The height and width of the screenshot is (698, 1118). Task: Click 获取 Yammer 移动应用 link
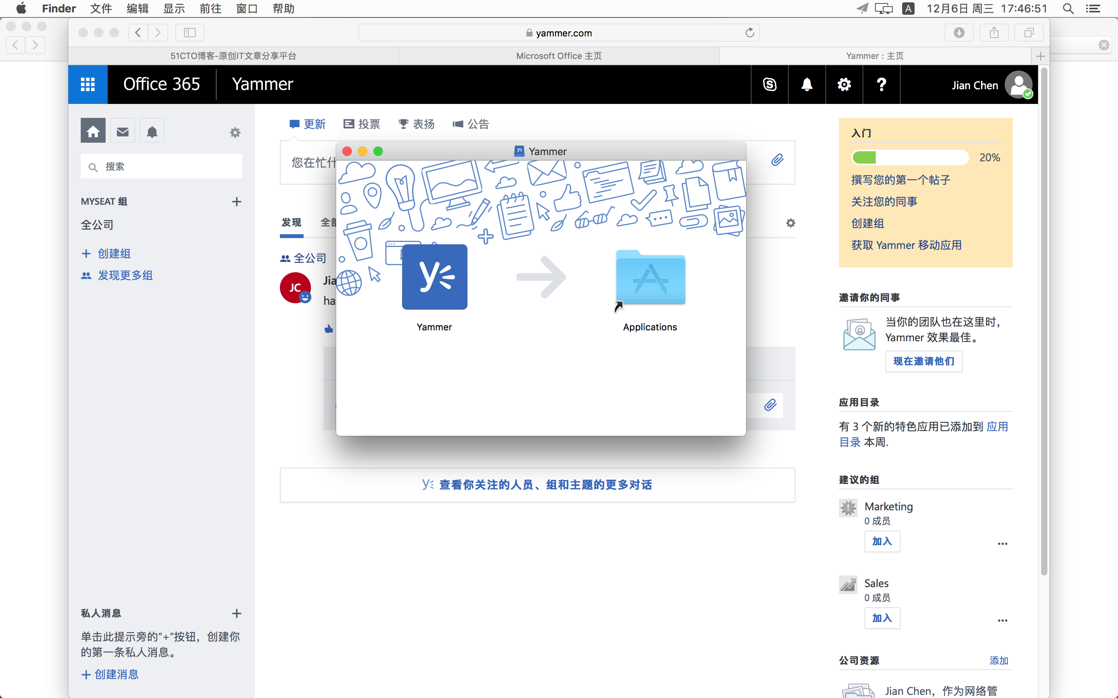[906, 245]
